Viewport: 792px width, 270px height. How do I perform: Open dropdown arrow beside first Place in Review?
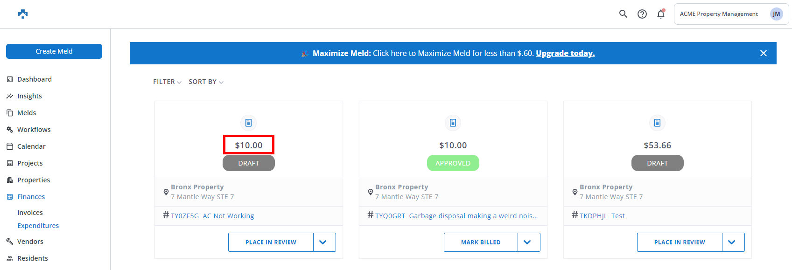(323, 242)
